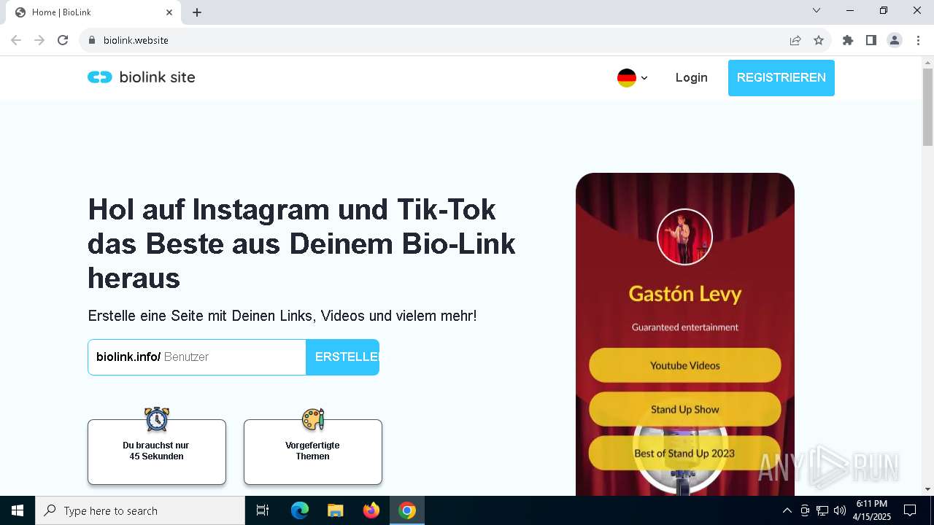Open Task View on taskbar
This screenshot has width=934, height=525.
click(x=263, y=510)
